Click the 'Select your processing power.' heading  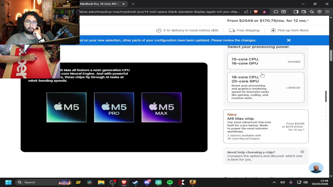[259, 47]
